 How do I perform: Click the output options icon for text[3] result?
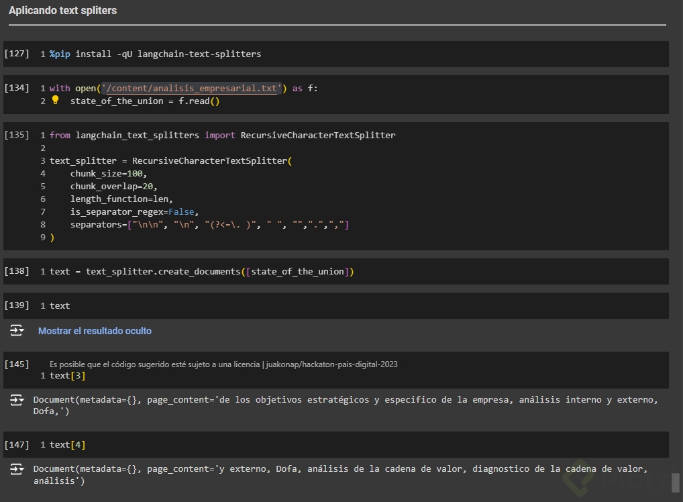pyautogui.click(x=17, y=400)
